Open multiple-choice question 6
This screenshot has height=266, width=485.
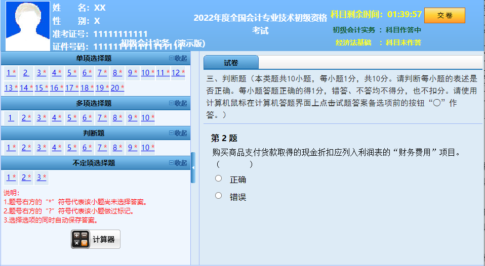86,118
